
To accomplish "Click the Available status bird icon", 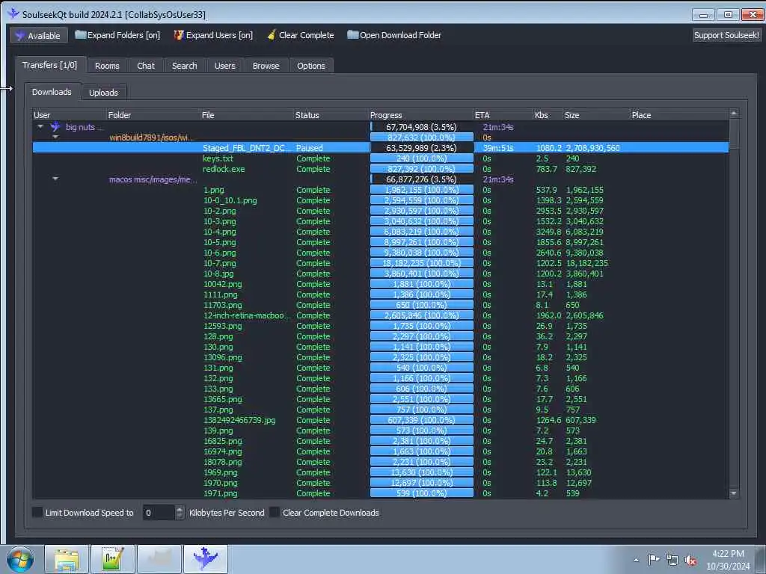I will point(19,35).
